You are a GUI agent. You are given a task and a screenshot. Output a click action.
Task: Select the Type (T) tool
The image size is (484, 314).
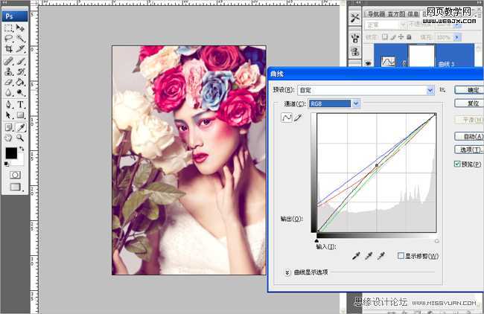20,105
